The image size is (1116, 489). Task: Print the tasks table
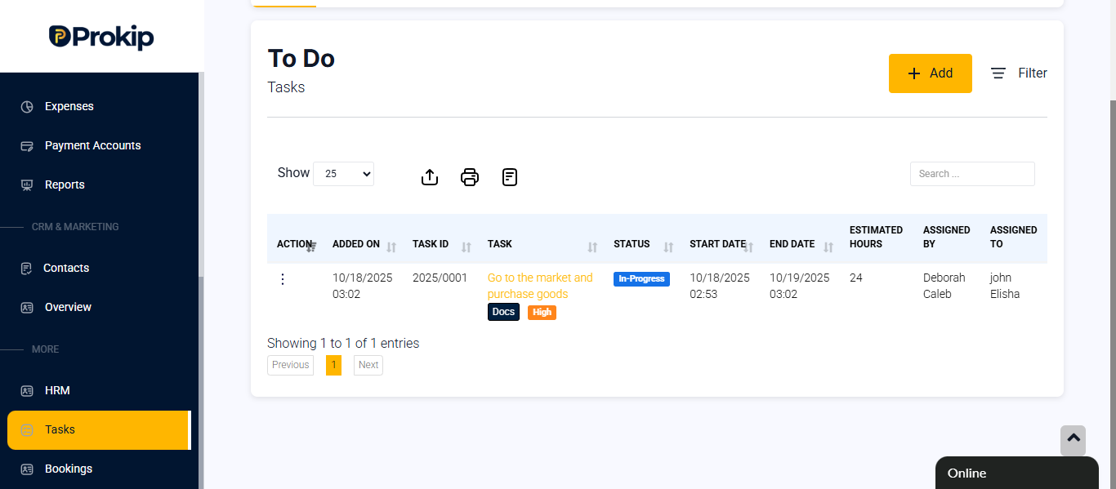[470, 177]
